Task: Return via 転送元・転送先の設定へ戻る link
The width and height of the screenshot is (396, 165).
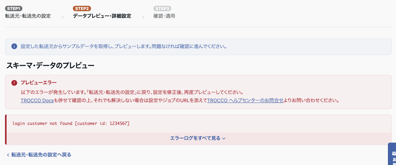Action: (39, 155)
